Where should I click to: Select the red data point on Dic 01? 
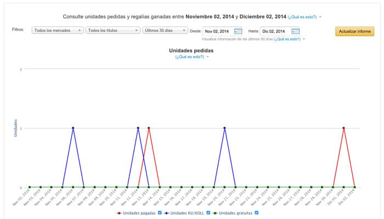coord(343,128)
